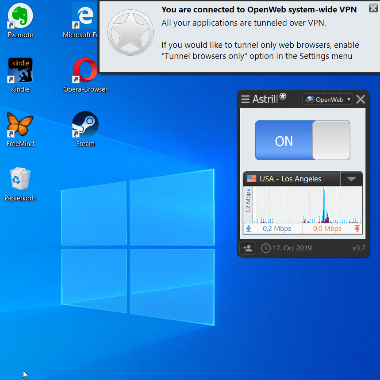This screenshot has width=380, height=380.
Task: Close the Astrill VPN window
Action: 361,99
